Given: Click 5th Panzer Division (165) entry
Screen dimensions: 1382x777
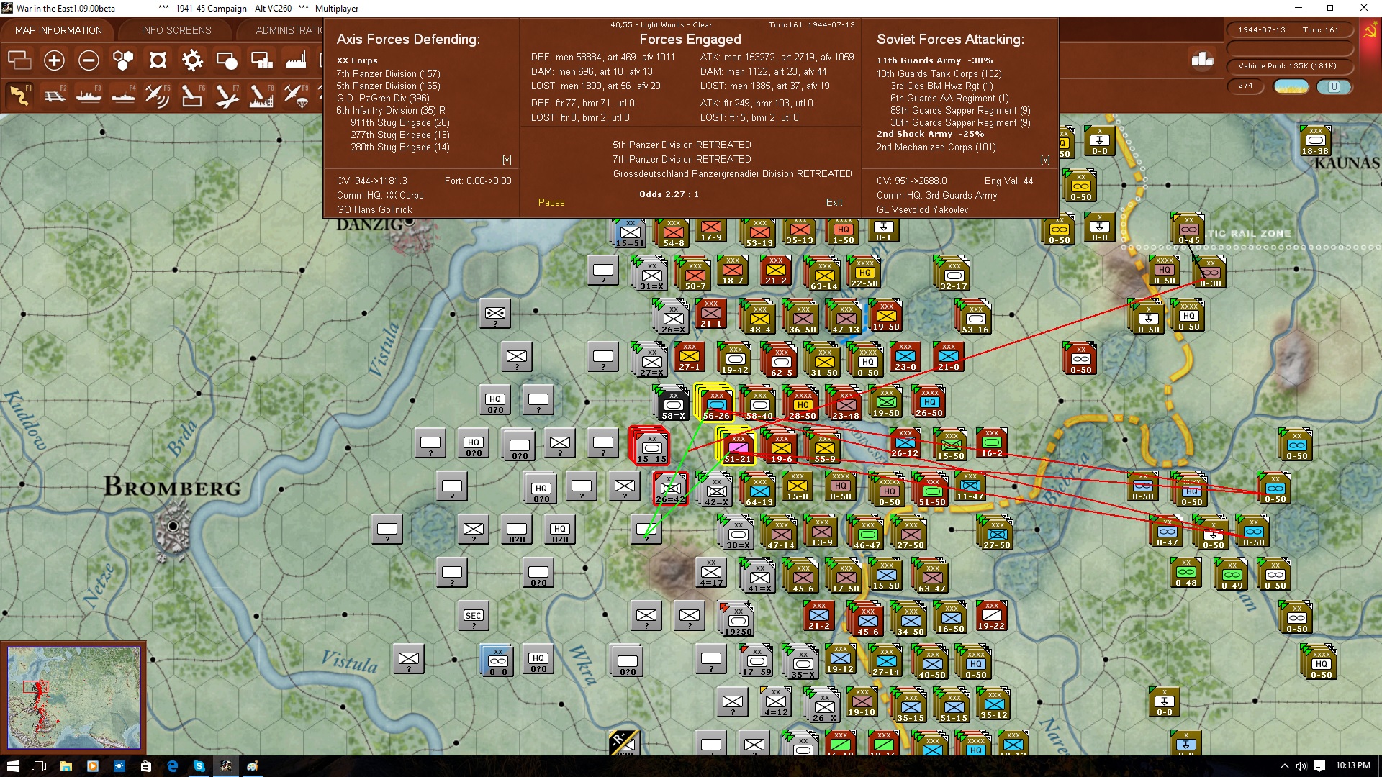Looking at the screenshot, I should (x=388, y=86).
